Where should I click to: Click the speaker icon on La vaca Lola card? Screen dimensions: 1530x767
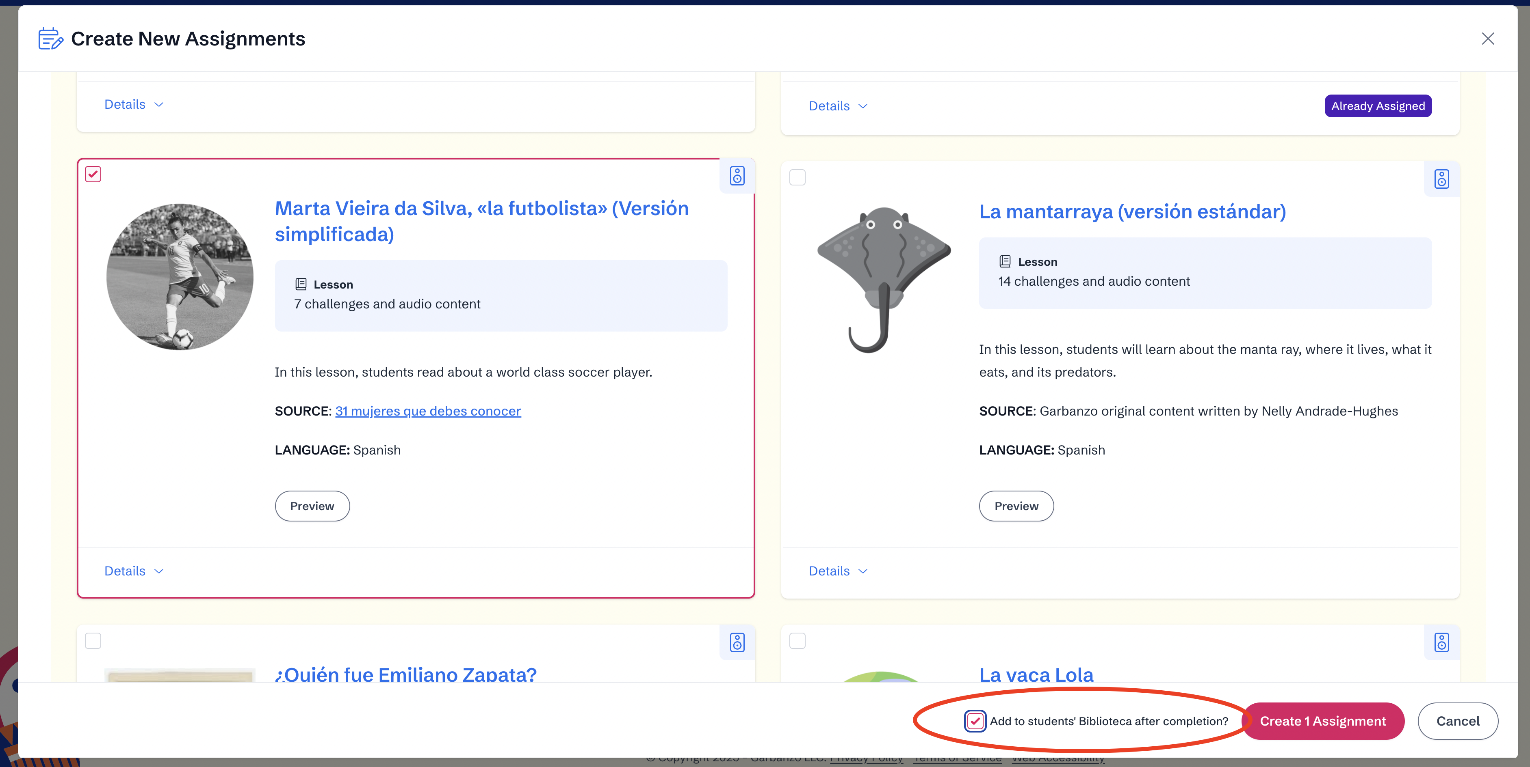point(1441,642)
